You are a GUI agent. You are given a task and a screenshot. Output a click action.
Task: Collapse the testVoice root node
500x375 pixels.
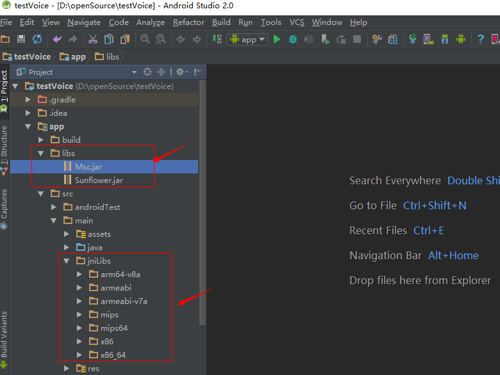click(x=15, y=86)
